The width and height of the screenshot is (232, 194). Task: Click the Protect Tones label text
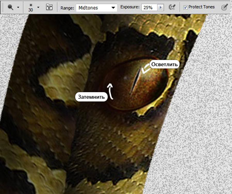click(x=202, y=7)
